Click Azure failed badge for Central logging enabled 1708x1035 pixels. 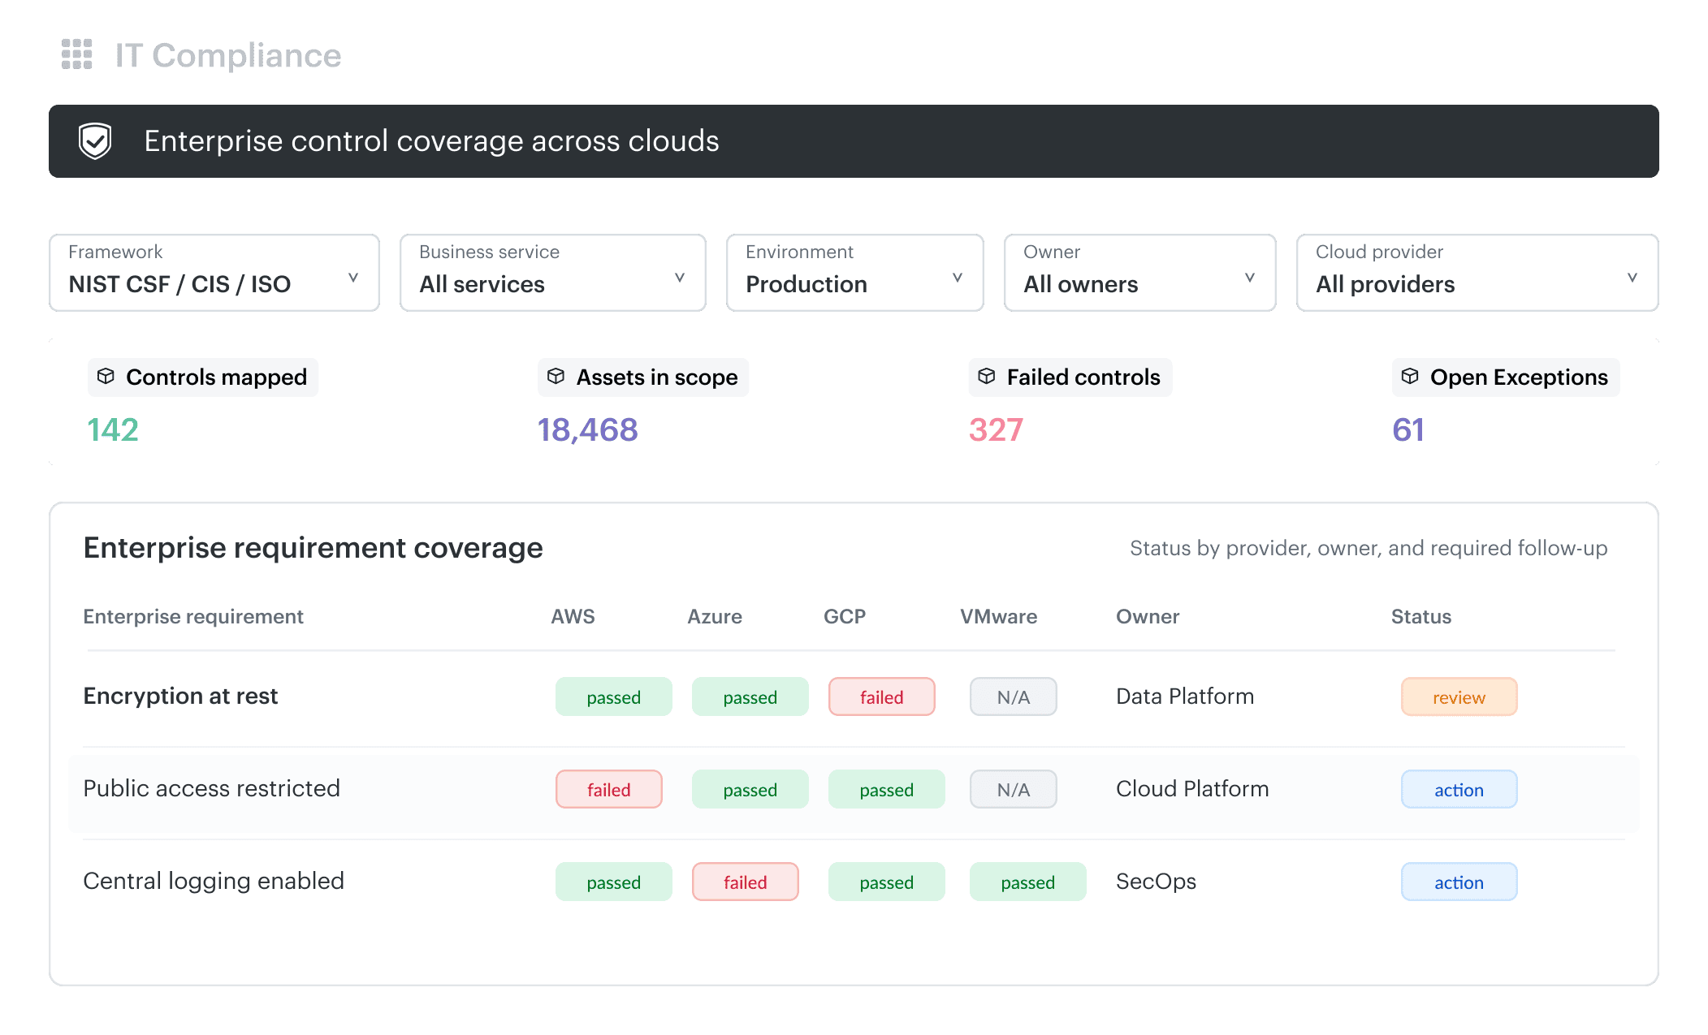pyautogui.click(x=746, y=882)
